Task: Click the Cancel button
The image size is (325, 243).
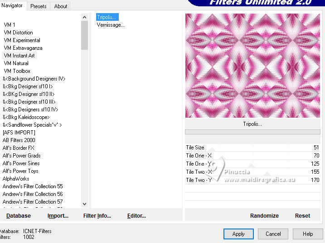Action: click(273, 234)
